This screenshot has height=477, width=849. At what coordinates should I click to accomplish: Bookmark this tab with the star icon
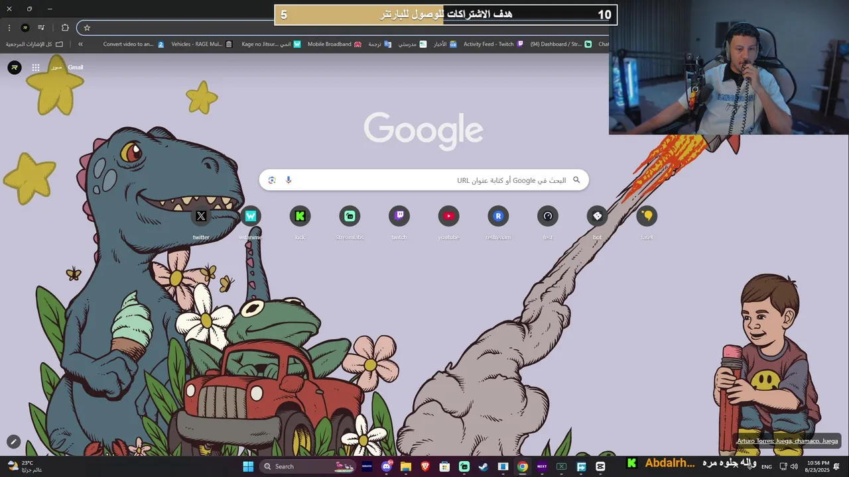tap(87, 28)
